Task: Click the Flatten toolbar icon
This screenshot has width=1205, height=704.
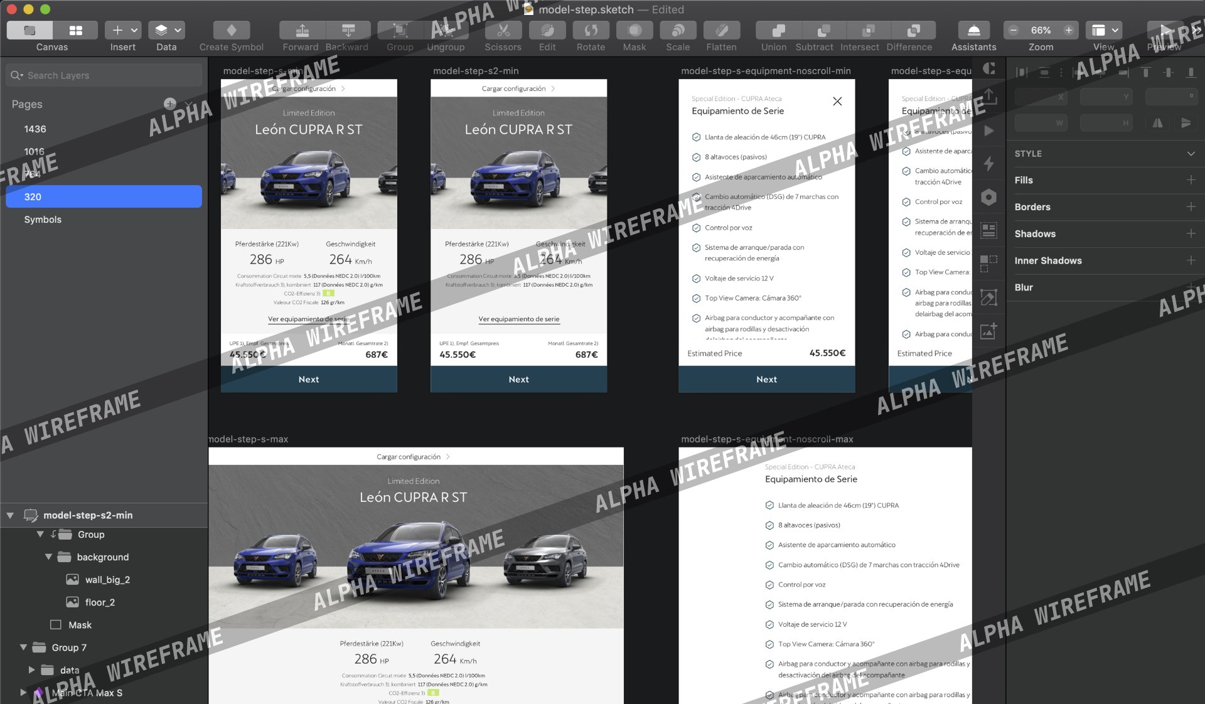Action: [721, 30]
